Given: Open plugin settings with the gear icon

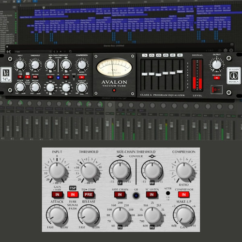Looking at the screenshot, I should click(226, 51).
